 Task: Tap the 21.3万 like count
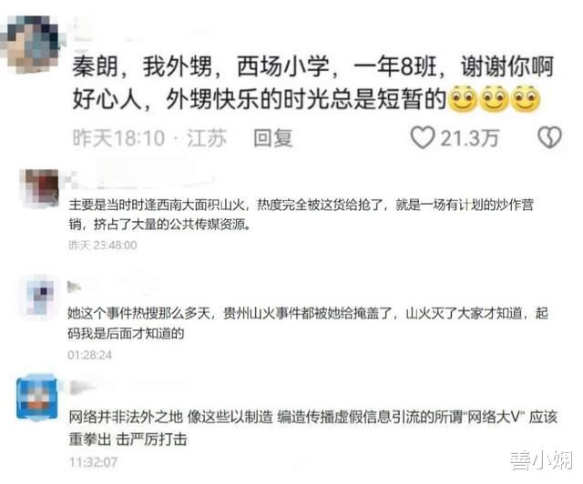click(x=469, y=138)
